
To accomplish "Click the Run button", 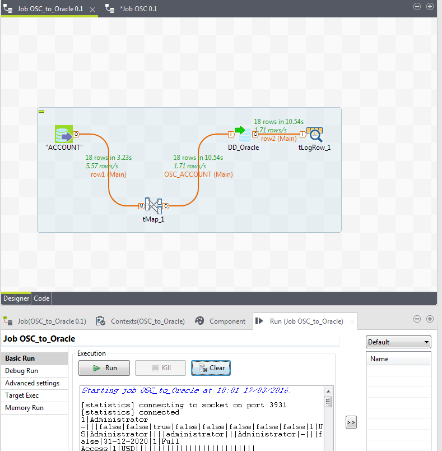I will click(x=105, y=368).
